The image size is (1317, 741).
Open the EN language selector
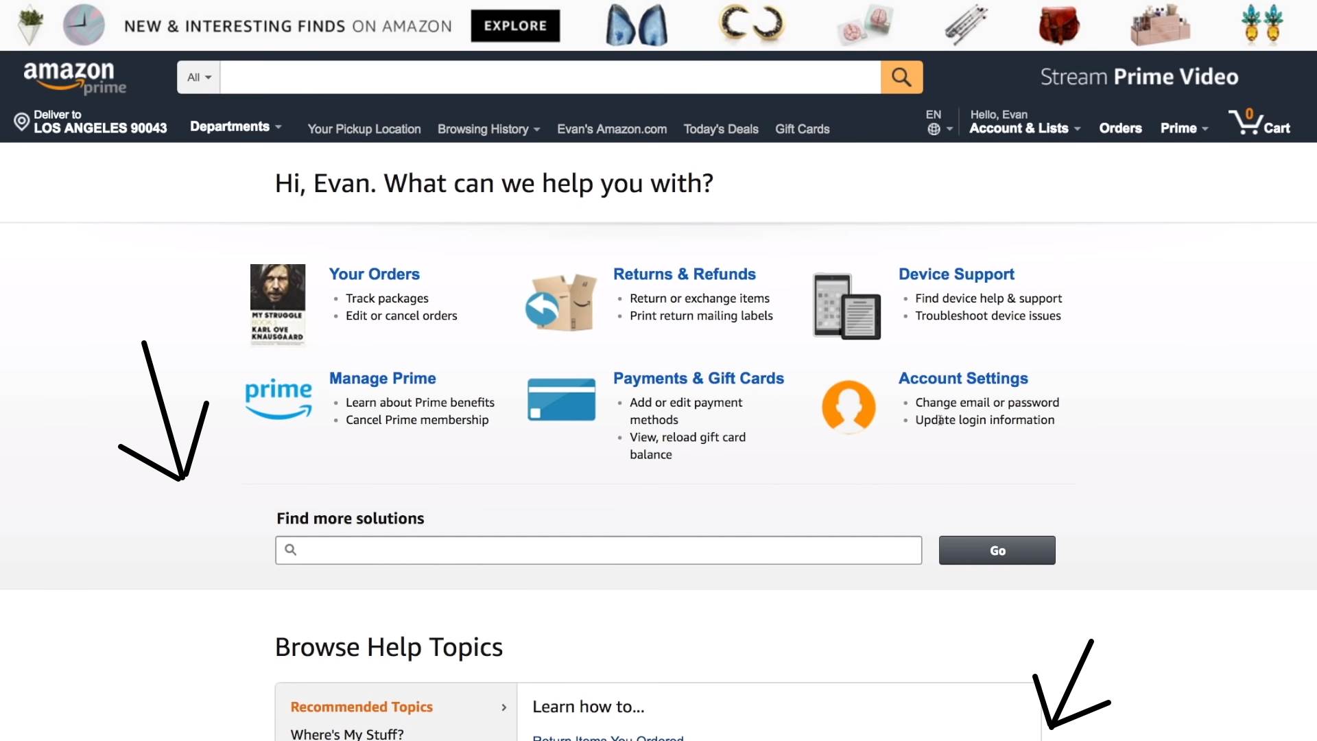[x=938, y=122]
